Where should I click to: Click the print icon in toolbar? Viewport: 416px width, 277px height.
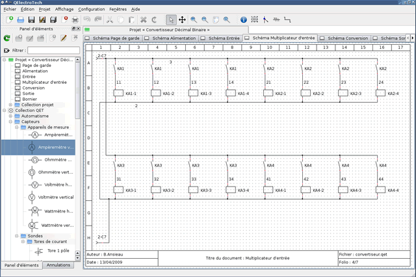click(x=75, y=20)
